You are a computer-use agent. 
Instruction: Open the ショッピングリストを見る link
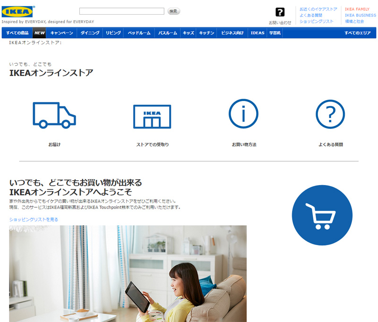coord(34,220)
